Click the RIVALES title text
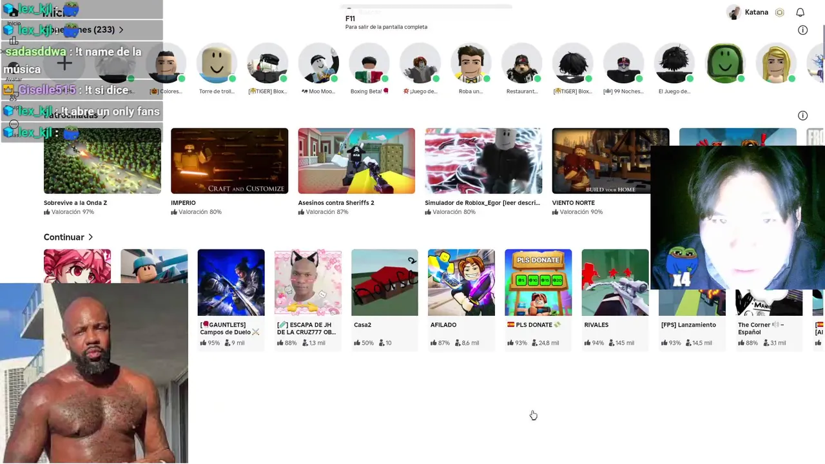 pos(596,325)
